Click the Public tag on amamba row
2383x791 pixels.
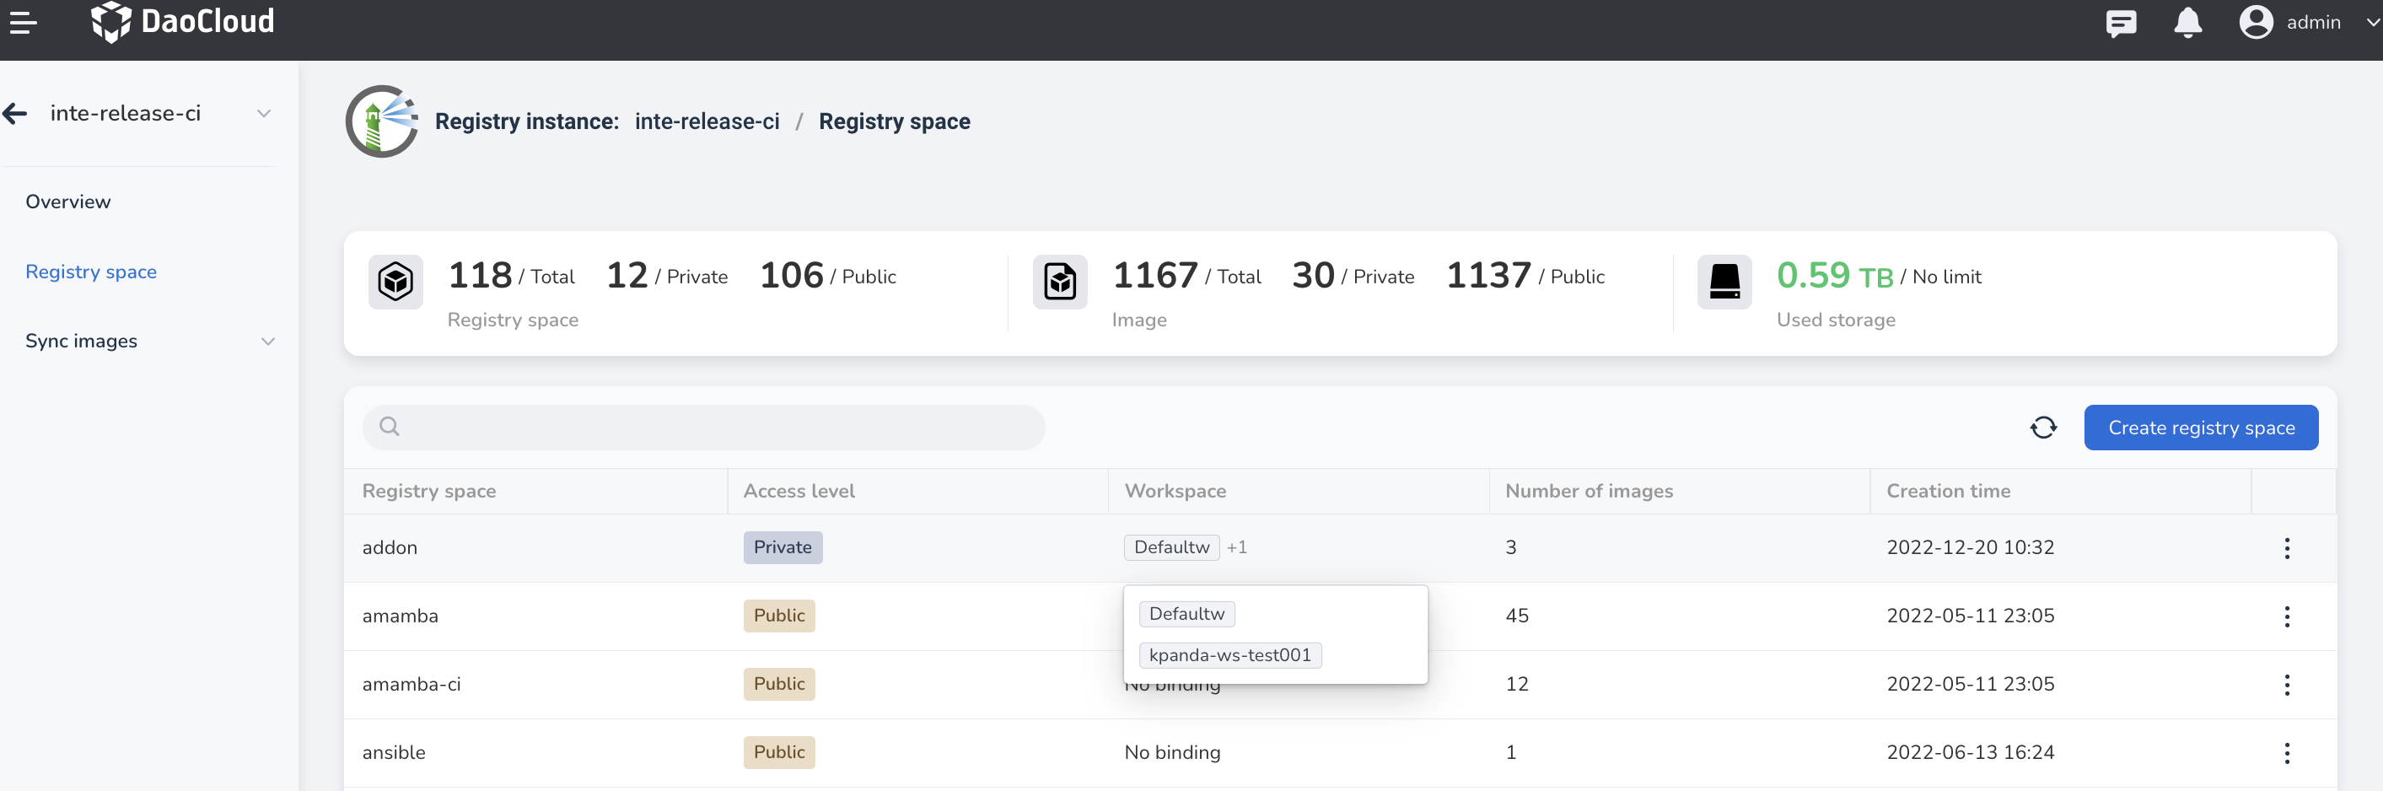[x=779, y=616]
